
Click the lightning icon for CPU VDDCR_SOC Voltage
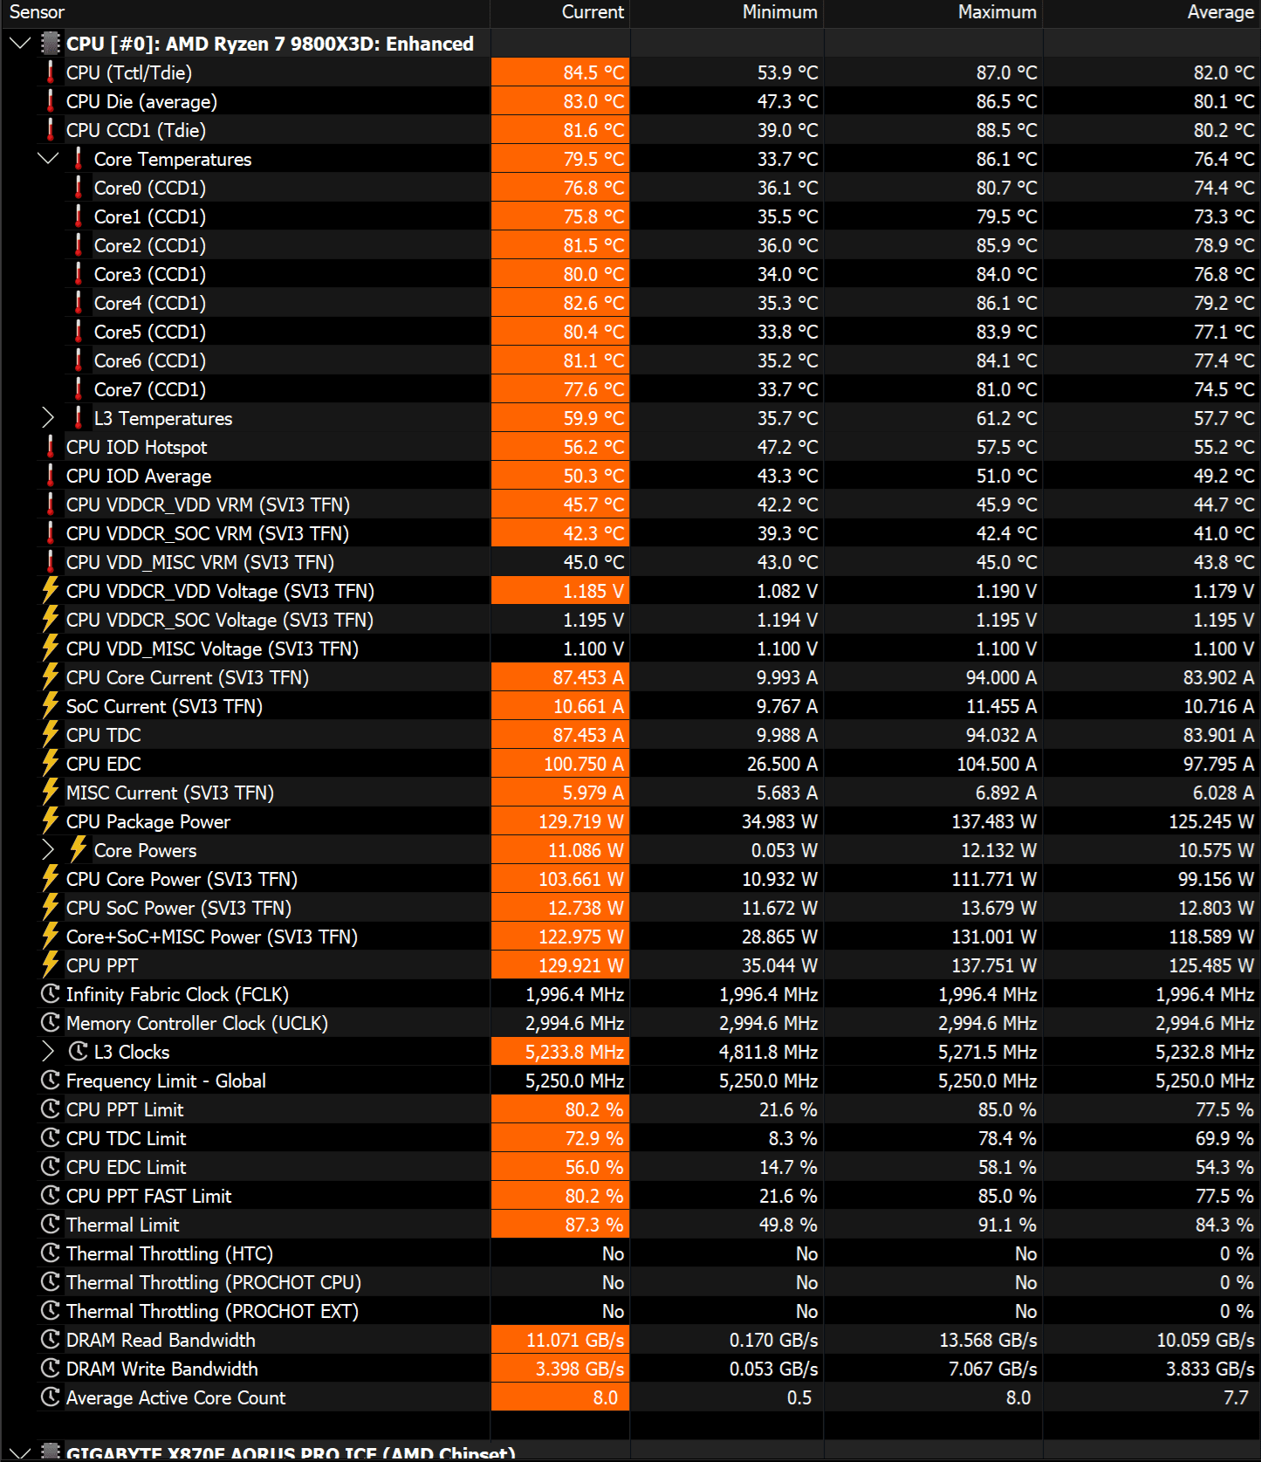tap(51, 620)
